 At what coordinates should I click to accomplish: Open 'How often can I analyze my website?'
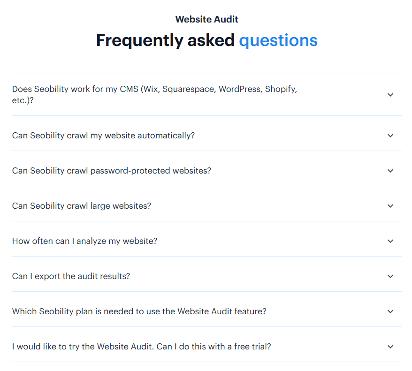[84, 241]
